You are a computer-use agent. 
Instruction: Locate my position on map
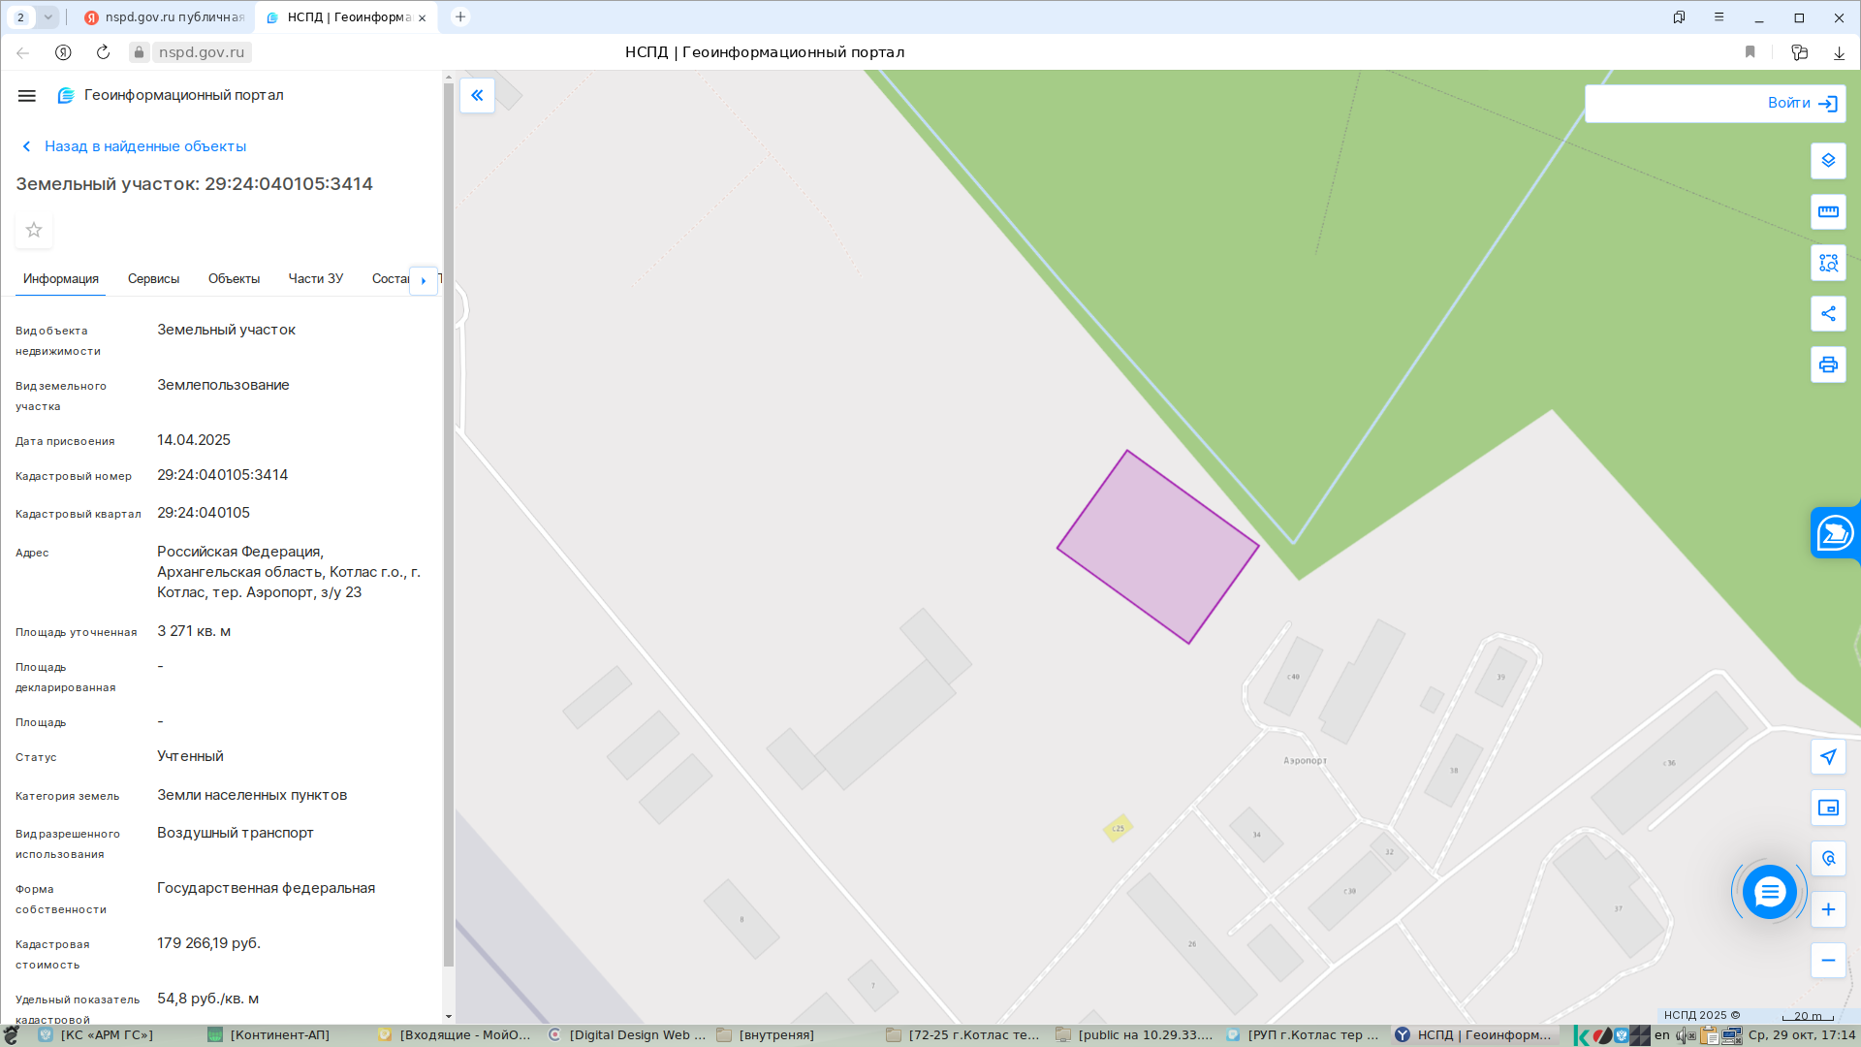[1828, 757]
